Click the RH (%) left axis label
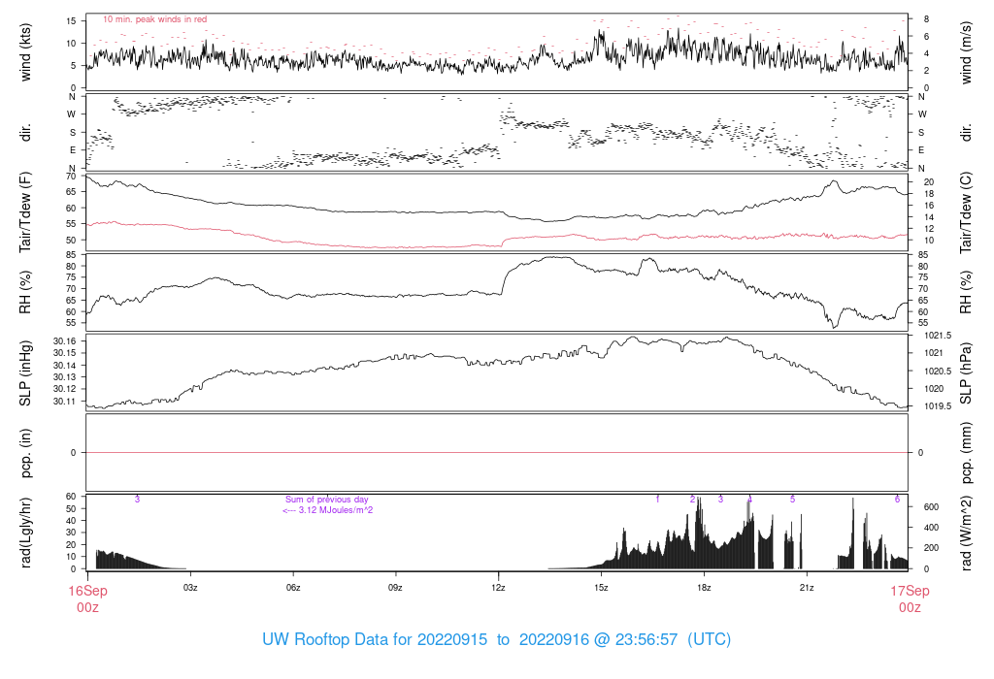The height and width of the screenshot is (679, 994). [x=25, y=292]
